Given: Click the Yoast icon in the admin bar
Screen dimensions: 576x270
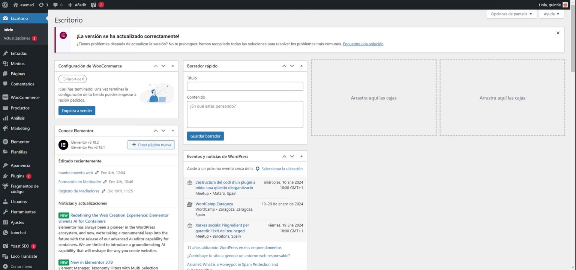Looking at the screenshot, I should tap(94, 5).
